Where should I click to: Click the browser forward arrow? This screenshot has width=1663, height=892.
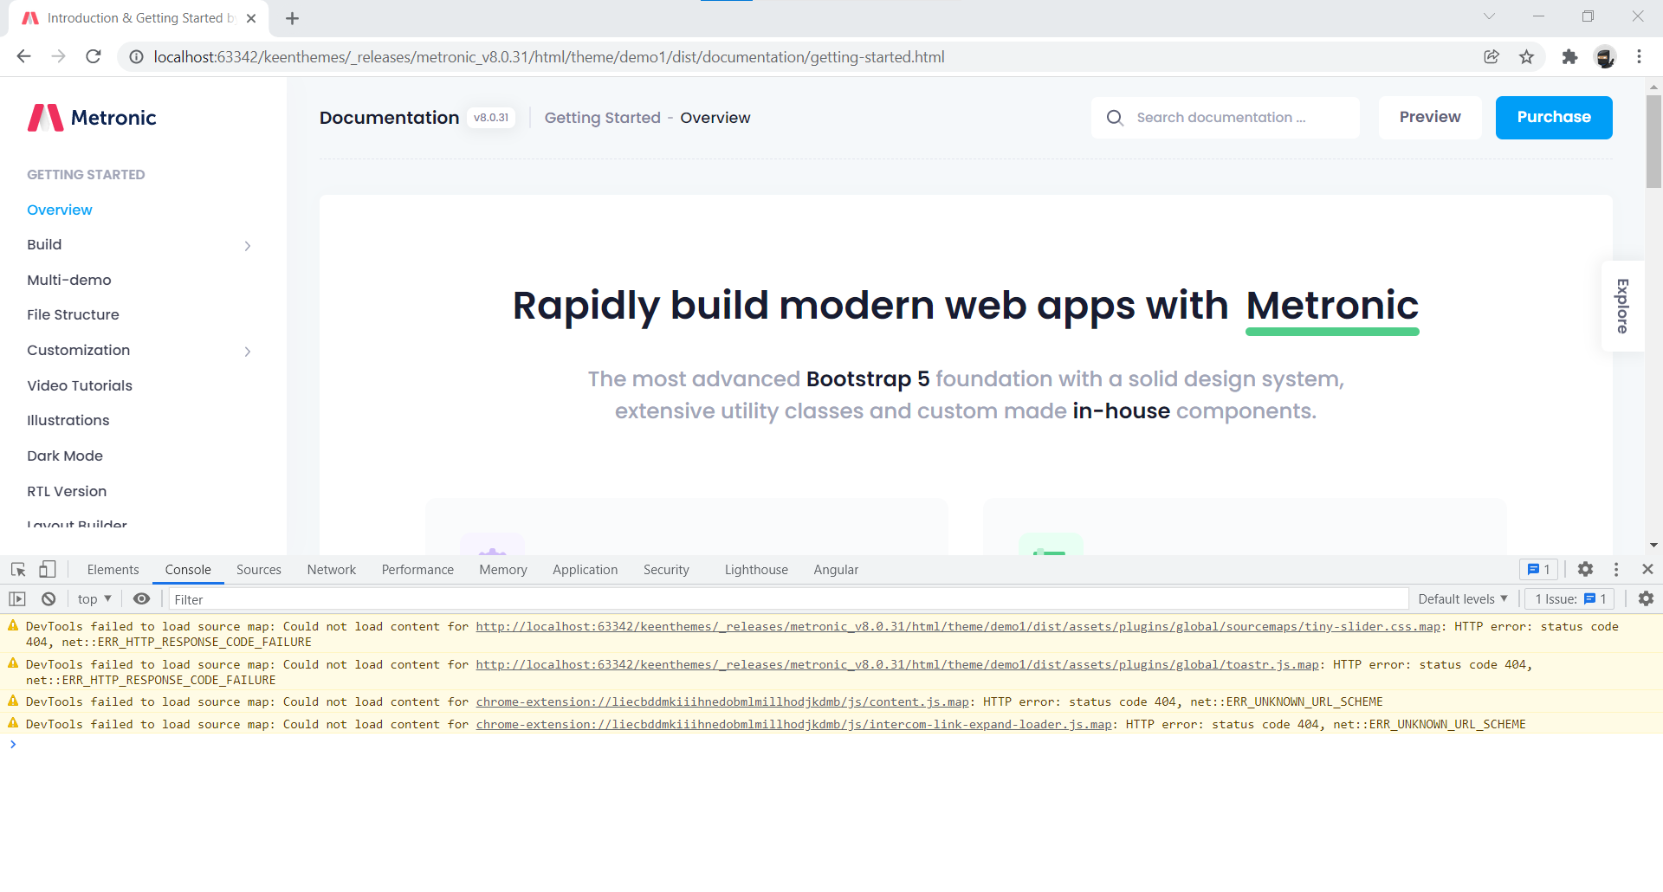(58, 56)
